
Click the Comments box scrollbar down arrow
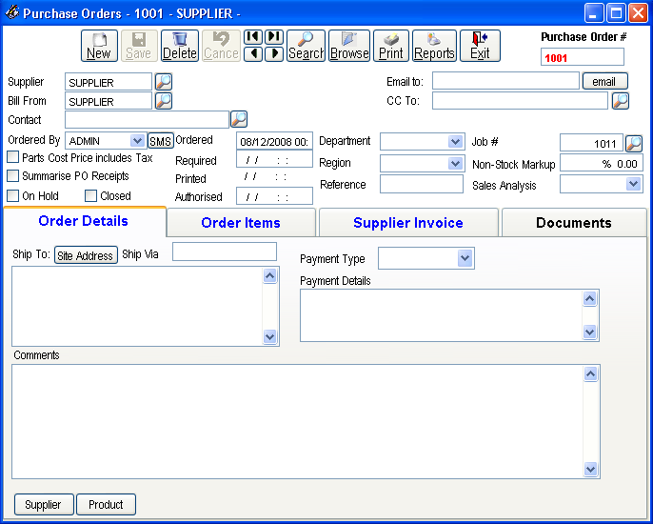pyautogui.click(x=590, y=469)
